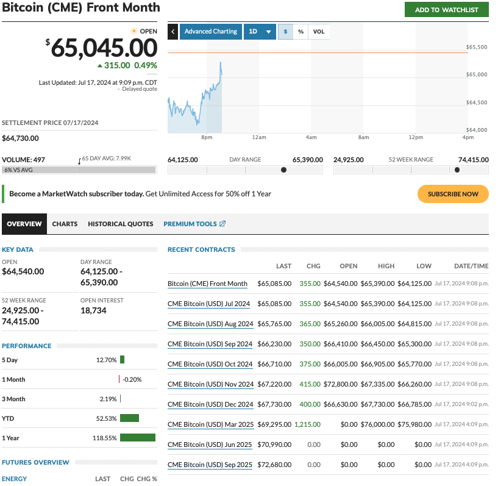Switch chart display to percent (%) mode
Screen dimensions: 498x486
pyautogui.click(x=301, y=31)
